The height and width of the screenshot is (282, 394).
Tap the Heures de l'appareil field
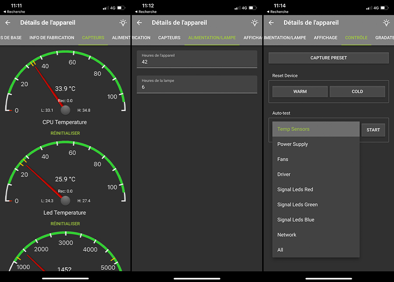pyautogui.click(x=197, y=59)
